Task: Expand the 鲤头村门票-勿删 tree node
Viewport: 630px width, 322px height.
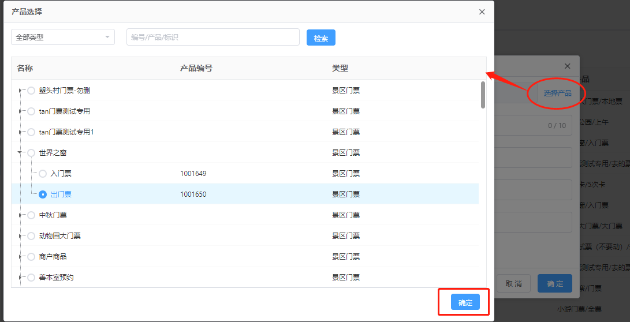Action: coord(20,91)
